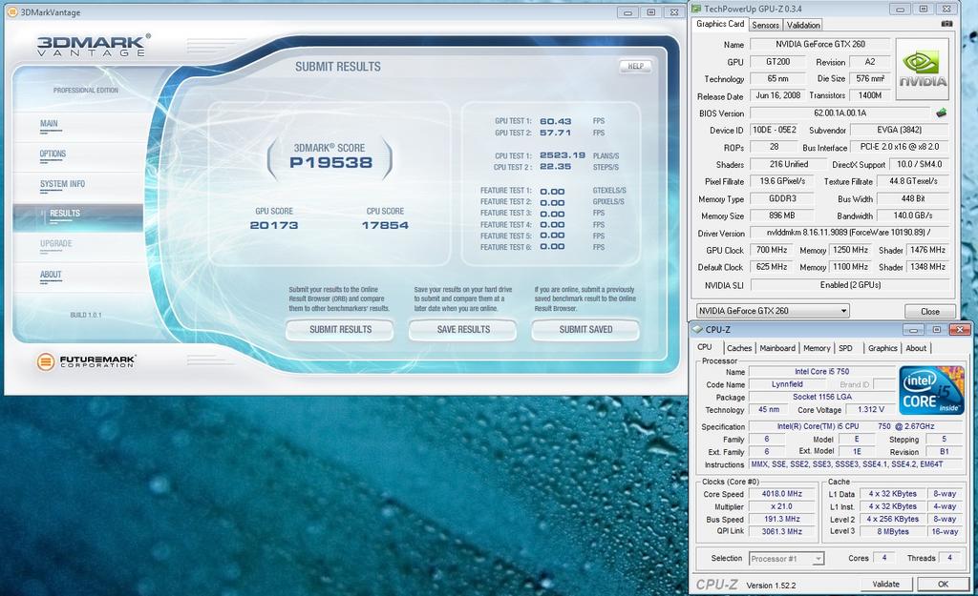This screenshot has width=978, height=596.
Task: Go to MAIN in 3DMark sidebar
Action: pyautogui.click(x=49, y=123)
